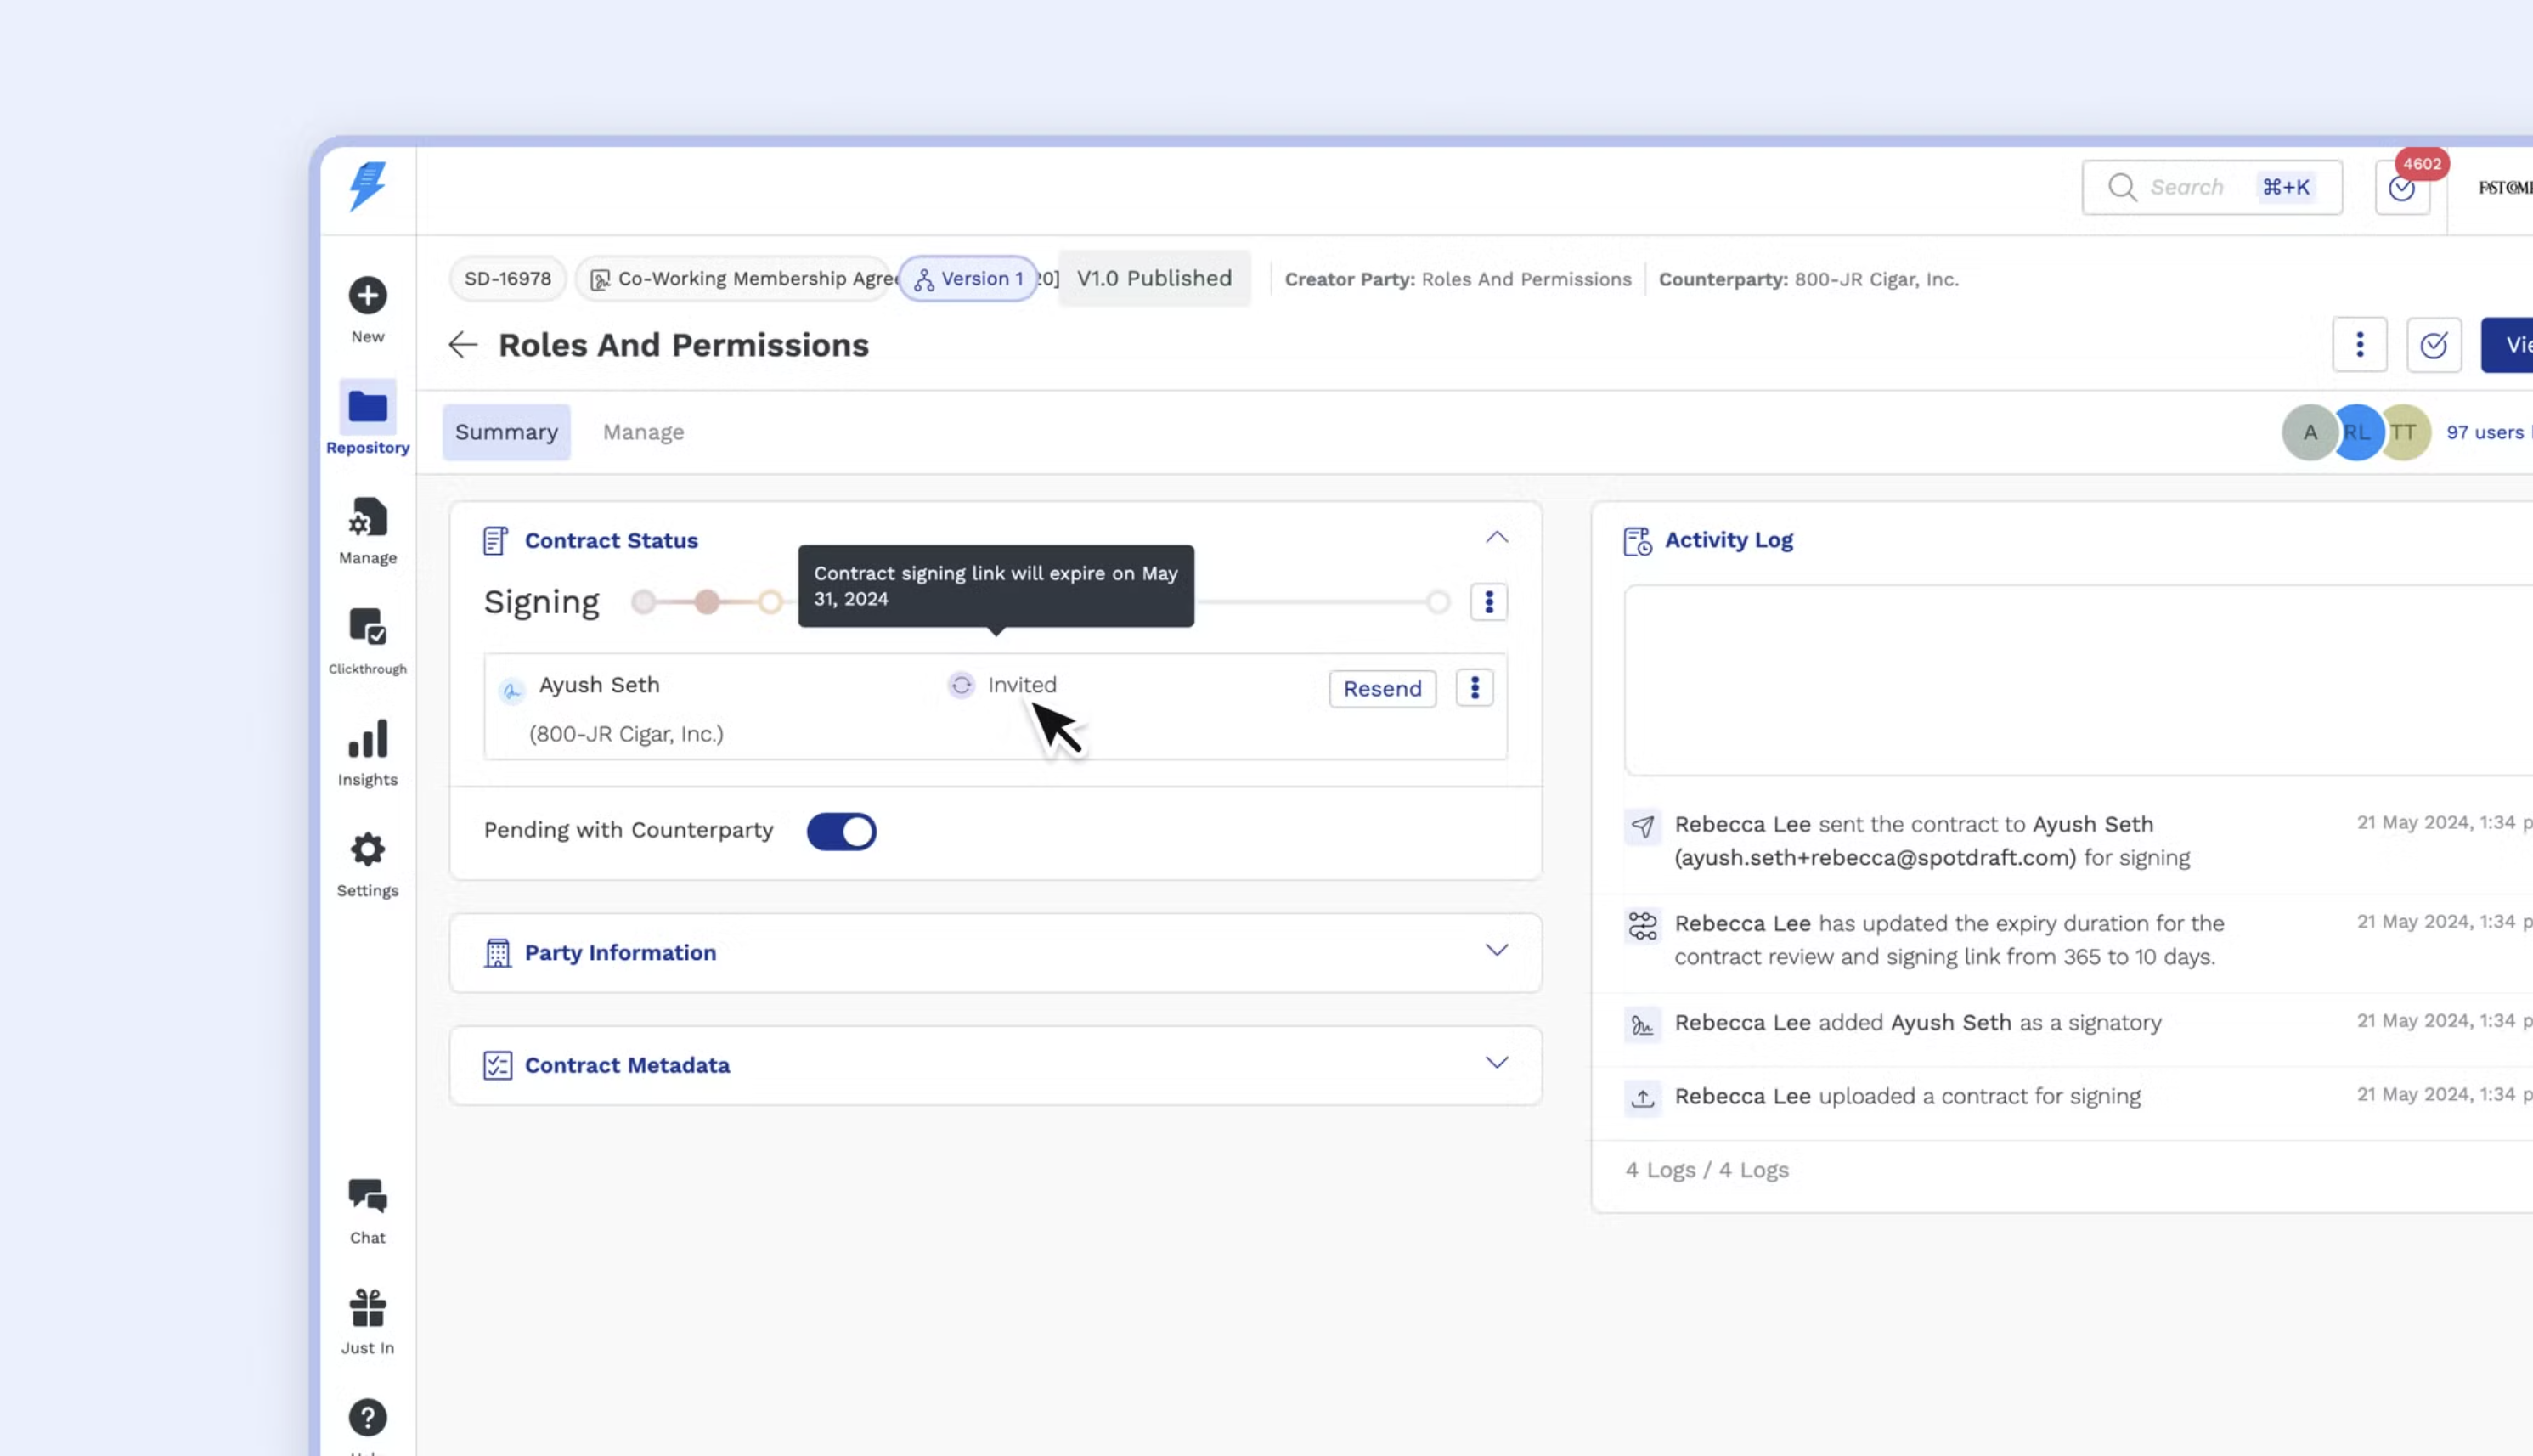Collapse the Contract Status section

point(1495,538)
